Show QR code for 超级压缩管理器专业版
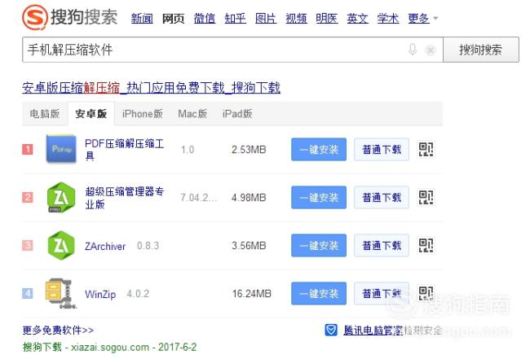Viewport: 530px width, 359px height. [x=426, y=197]
